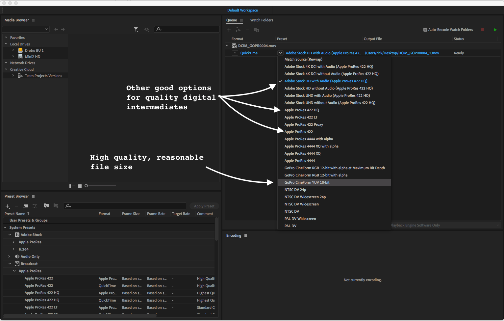Open the output file path DCIM_GOPR0004_1.mov
Viewport: 504px width, 321px height.
[402, 53]
